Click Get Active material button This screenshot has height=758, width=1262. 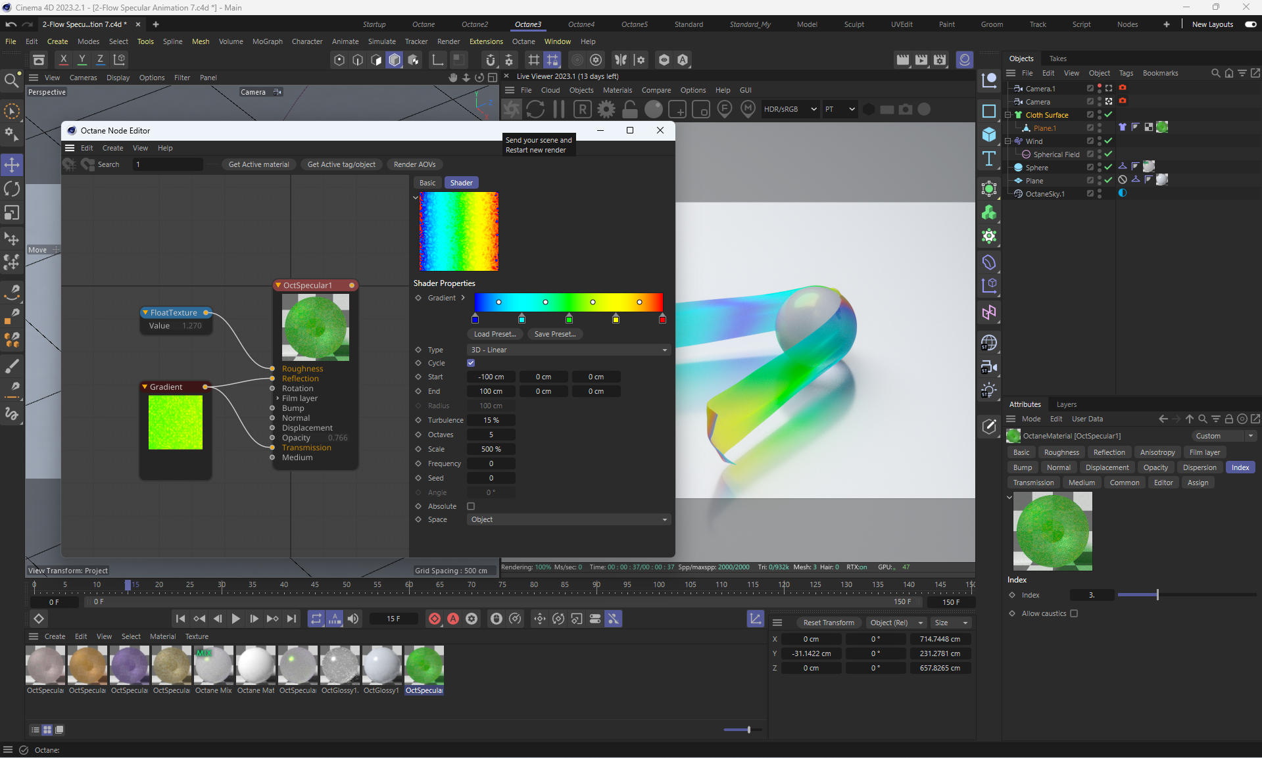[258, 164]
